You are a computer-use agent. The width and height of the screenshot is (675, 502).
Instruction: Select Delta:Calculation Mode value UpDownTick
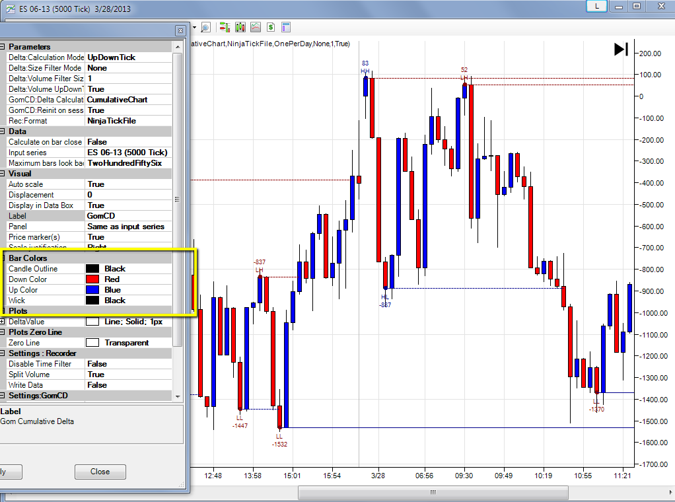tap(129, 57)
